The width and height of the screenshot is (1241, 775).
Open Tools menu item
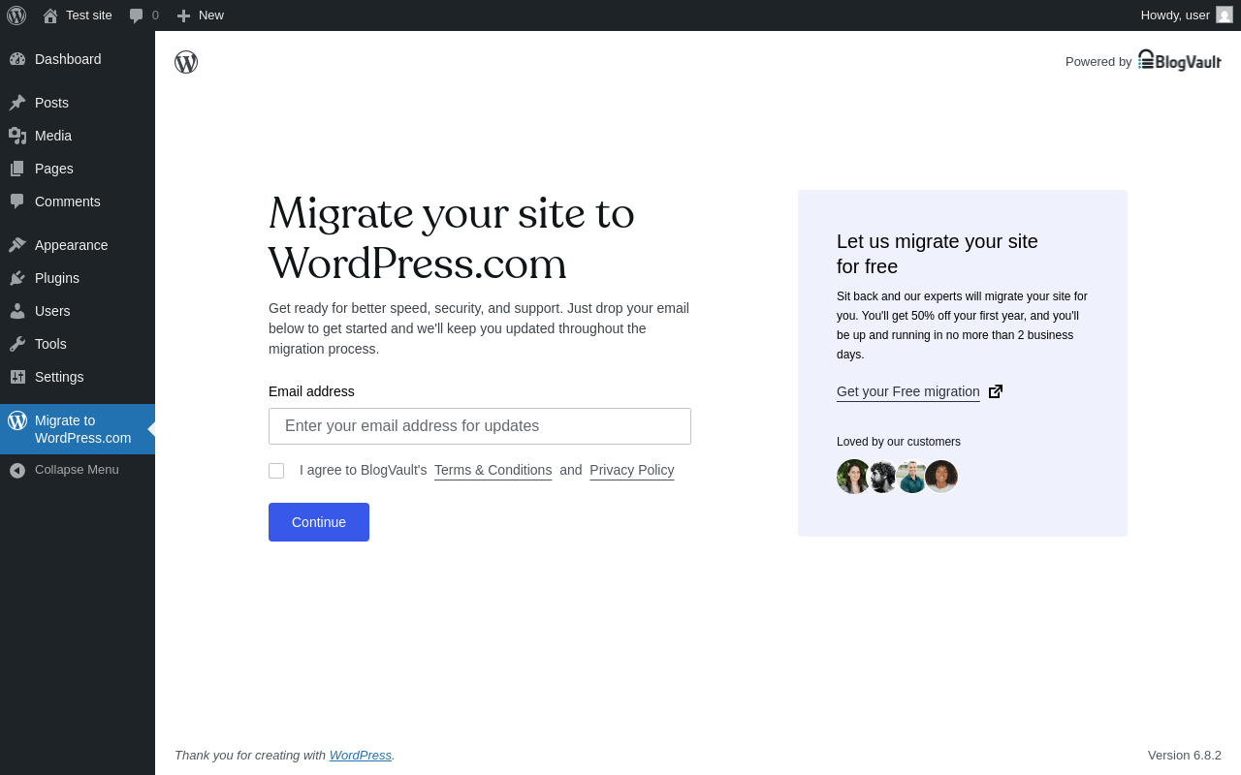click(78, 344)
